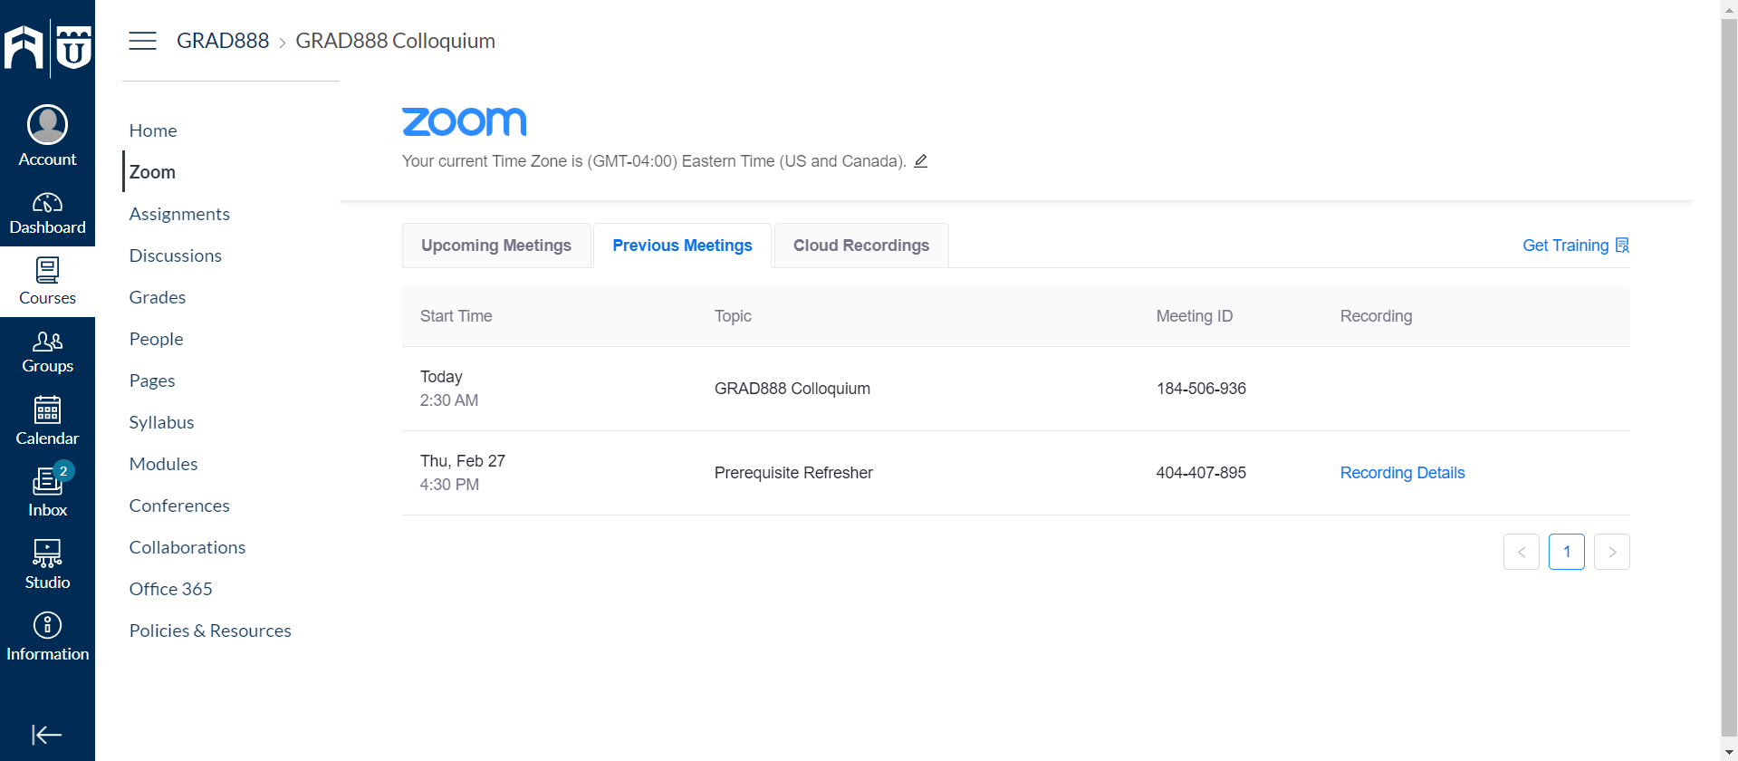This screenshot has width=1738, height=761.
Task: Open Assignments in course menu
Action: click(x=179, y=214)
